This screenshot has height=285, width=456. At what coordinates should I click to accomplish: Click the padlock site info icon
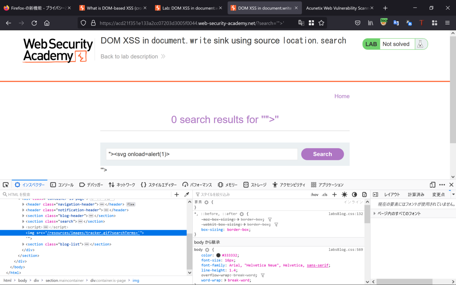click(93, 23)
